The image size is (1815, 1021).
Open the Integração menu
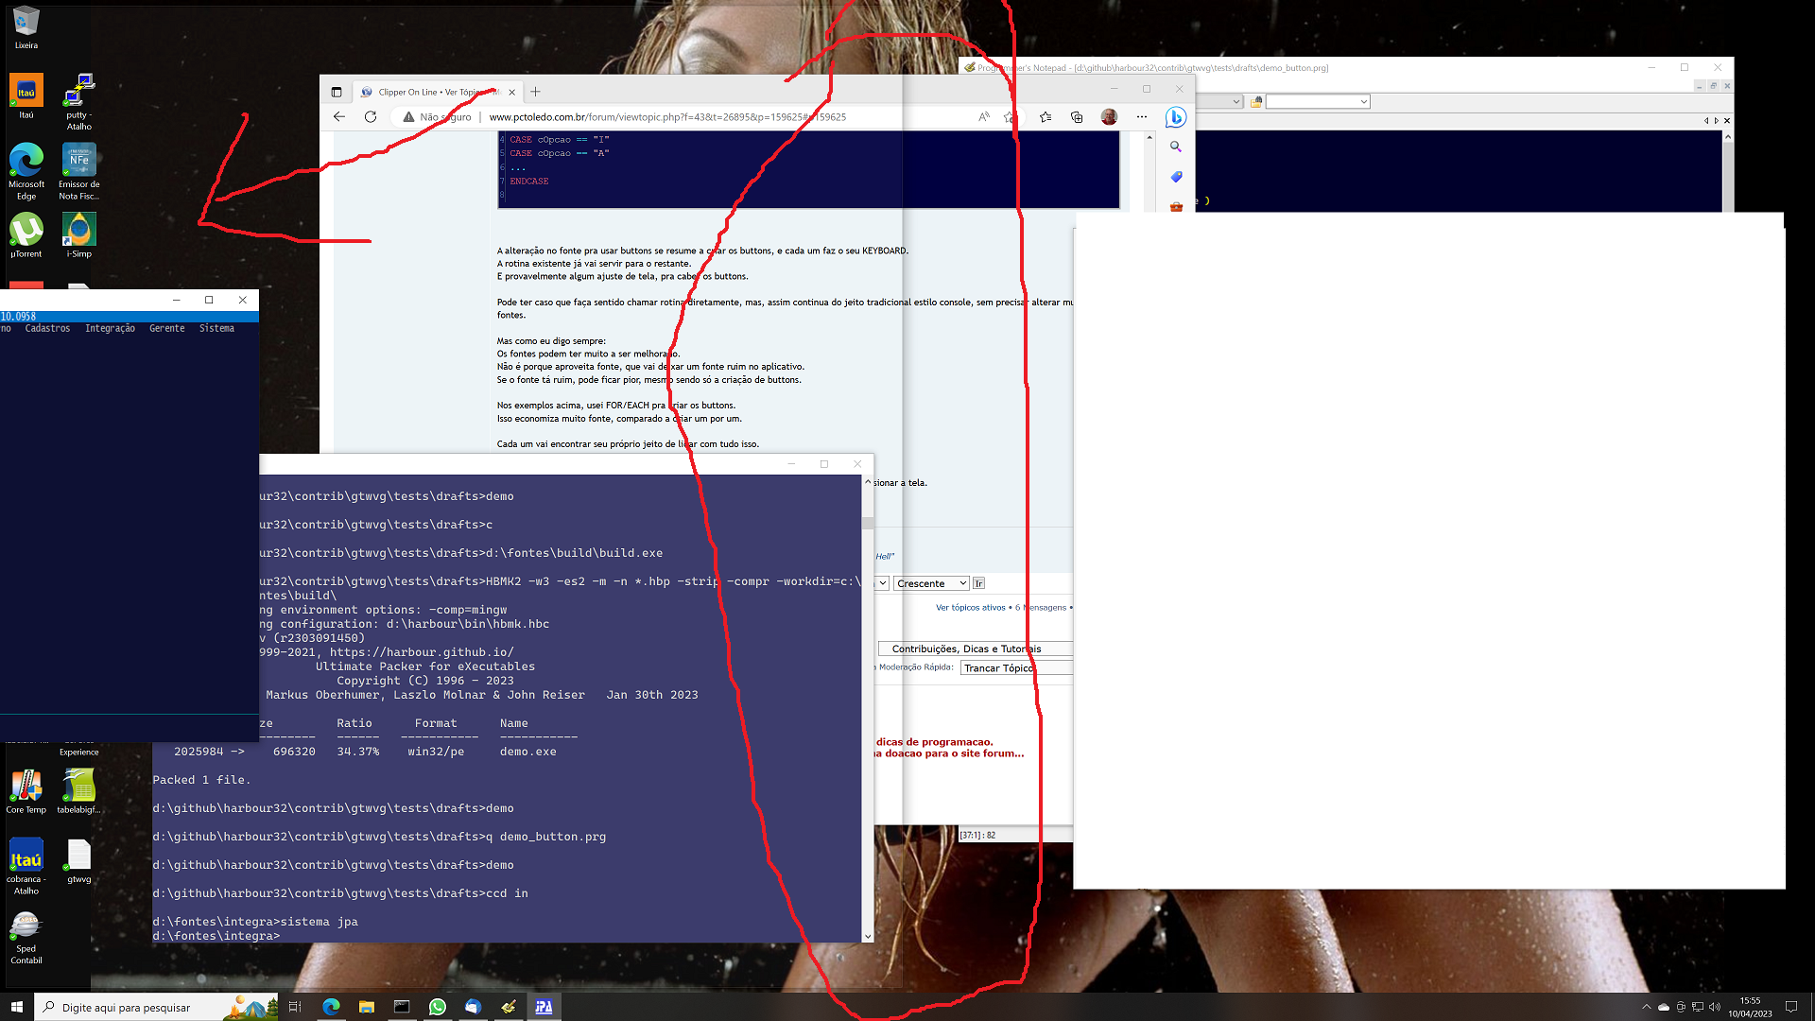point(110,328)
